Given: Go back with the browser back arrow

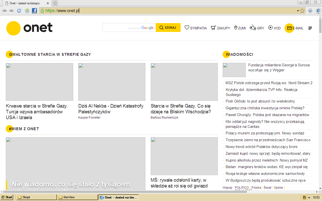Looking at the screenshot, I should pos(4,11).
